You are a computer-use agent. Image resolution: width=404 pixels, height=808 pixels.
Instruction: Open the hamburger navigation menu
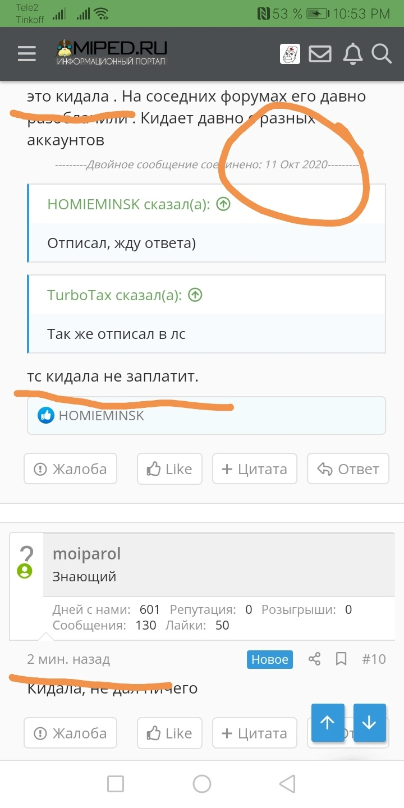click(x=26, y=54)
